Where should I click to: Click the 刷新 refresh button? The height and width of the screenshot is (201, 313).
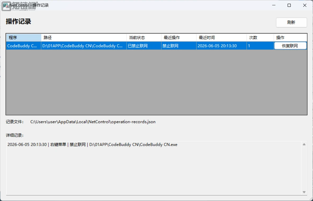[291, 22]
